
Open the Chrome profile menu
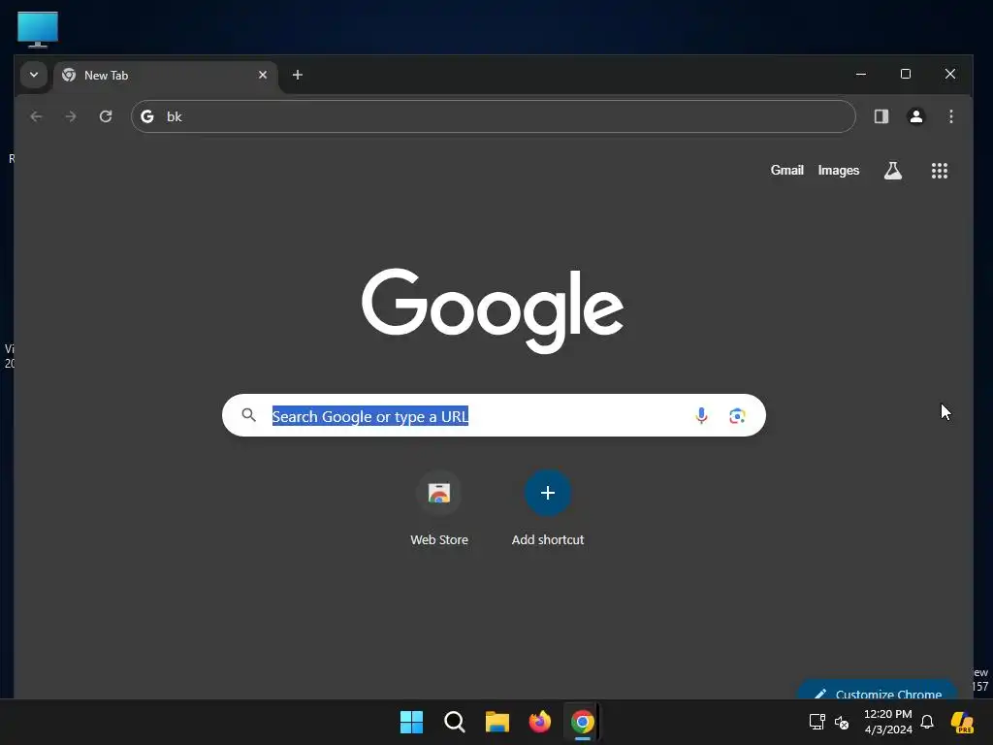[915, 116]
